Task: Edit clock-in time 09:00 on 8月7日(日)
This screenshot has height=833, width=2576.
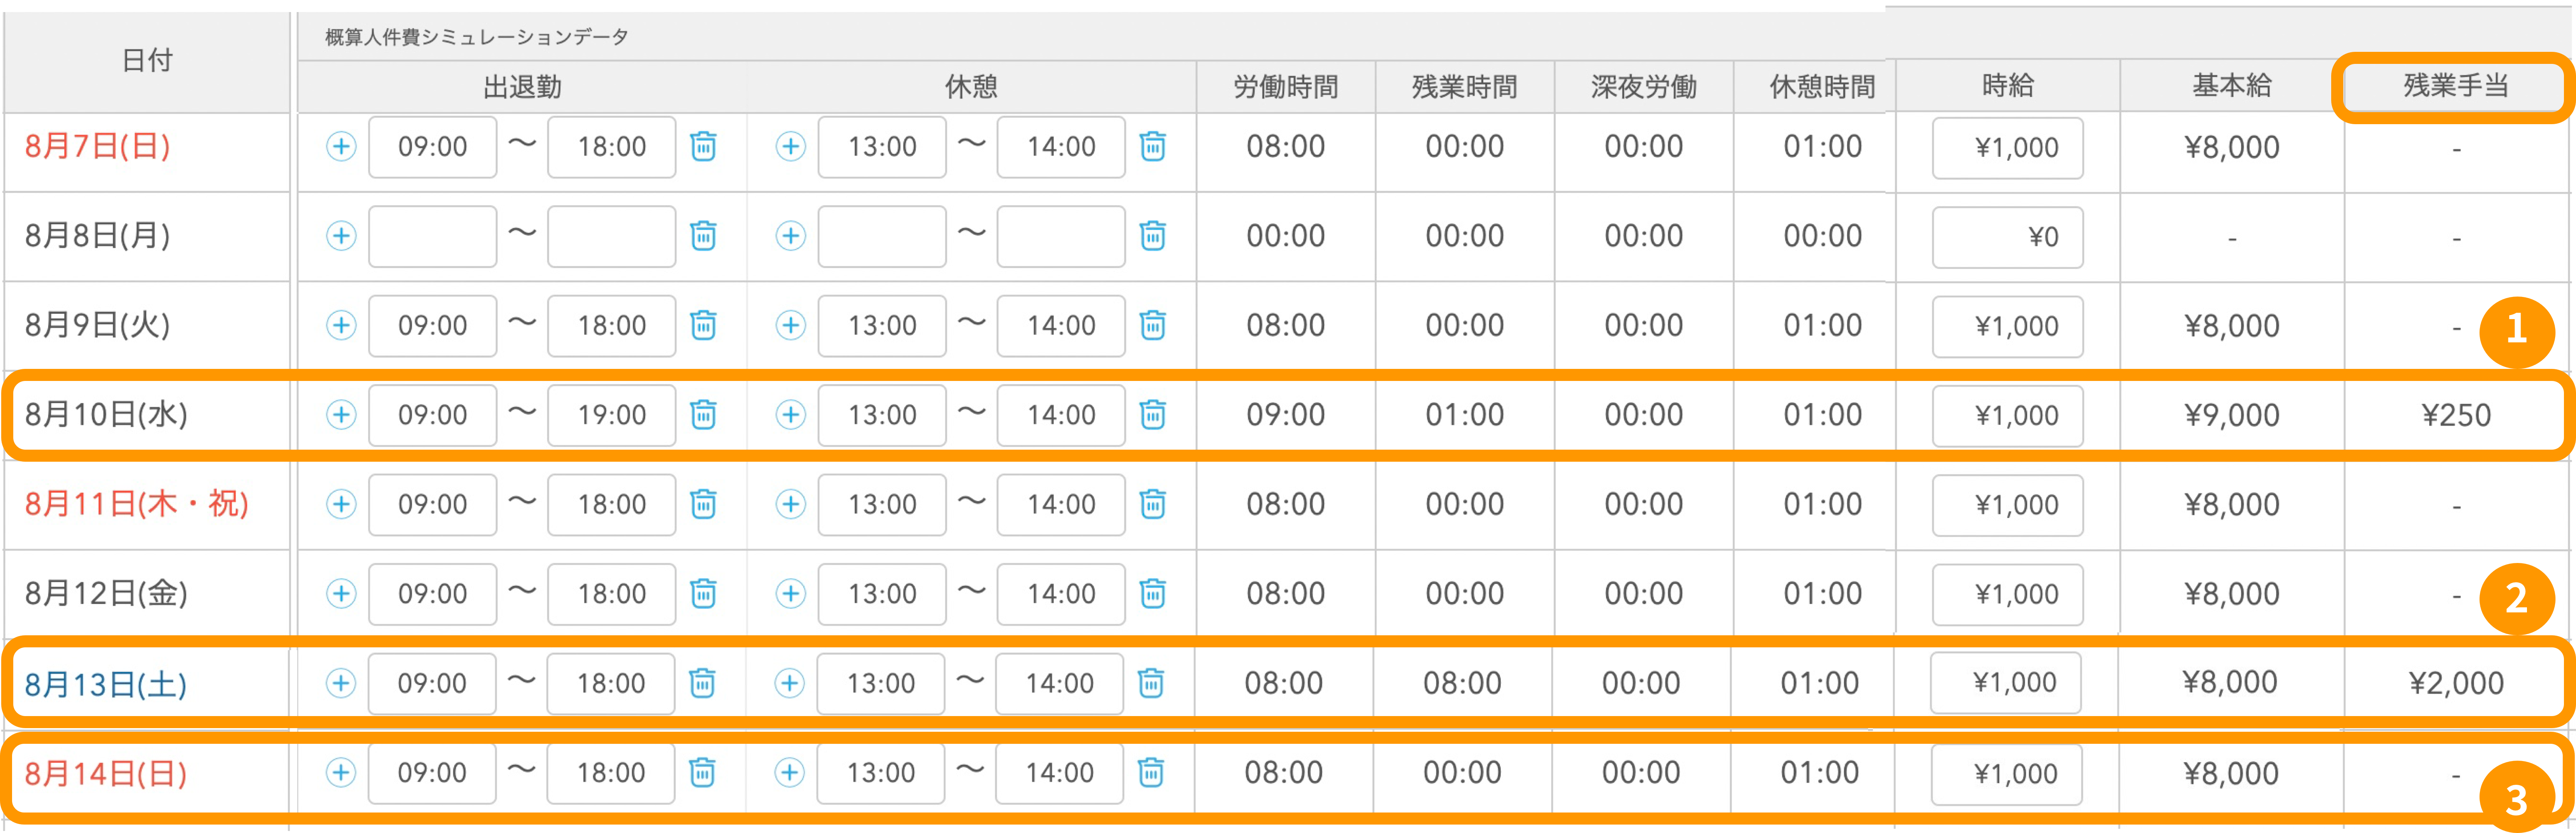Action: tap(432, 147)
